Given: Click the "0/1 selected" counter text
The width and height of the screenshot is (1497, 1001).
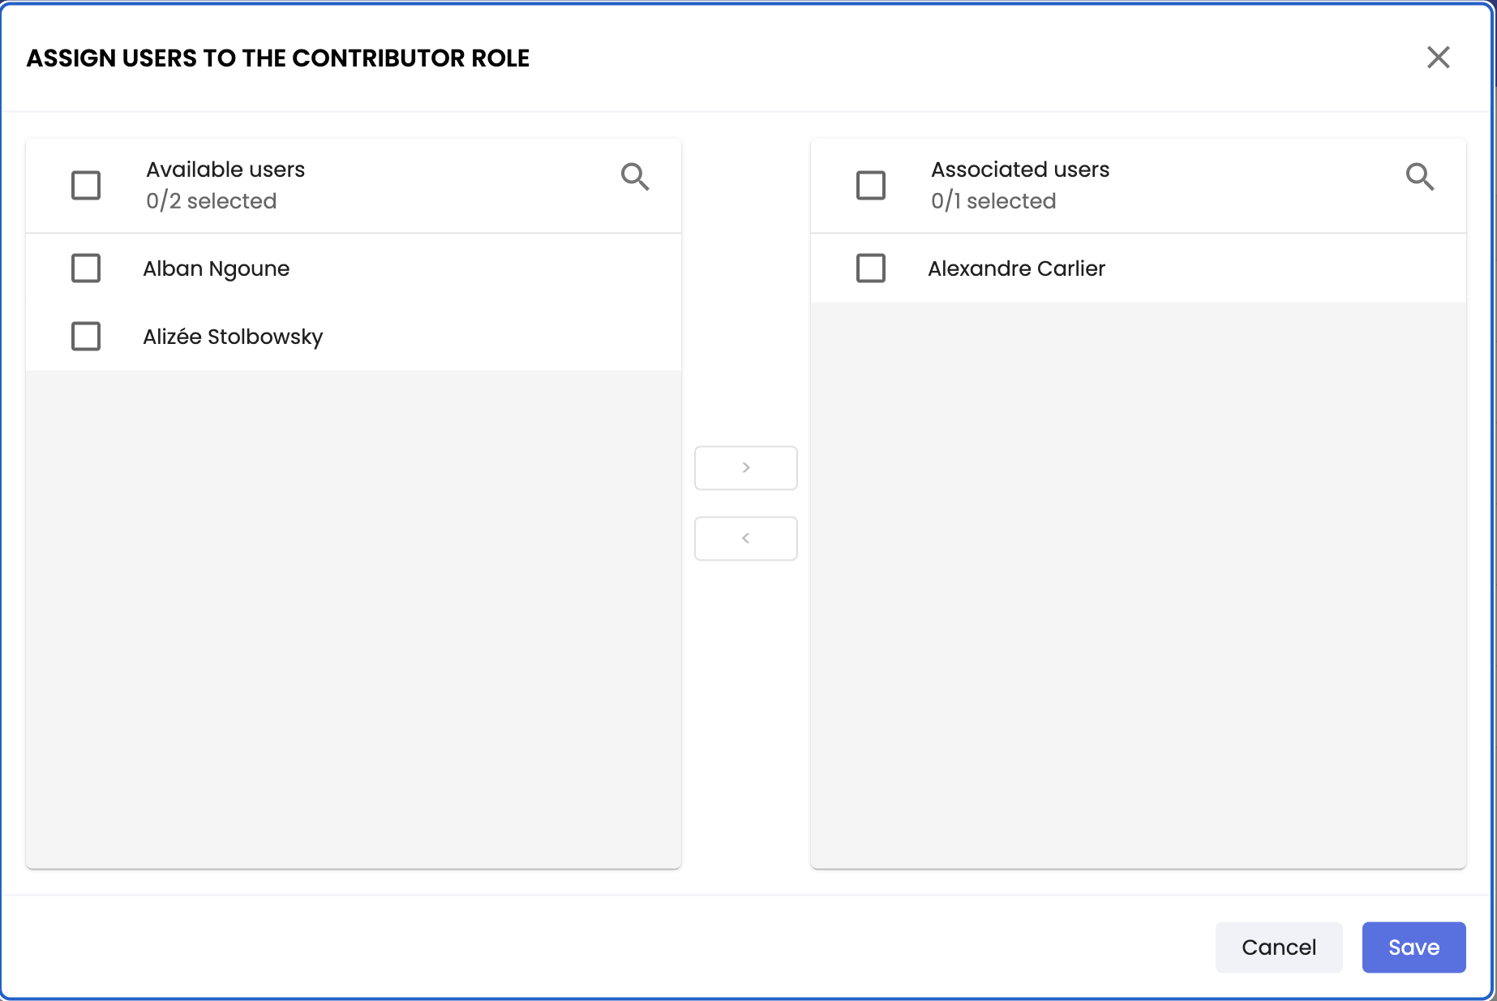Looking at the screenshot, I should 993,201.
